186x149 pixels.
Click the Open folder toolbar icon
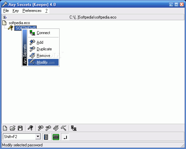(13, 128)
